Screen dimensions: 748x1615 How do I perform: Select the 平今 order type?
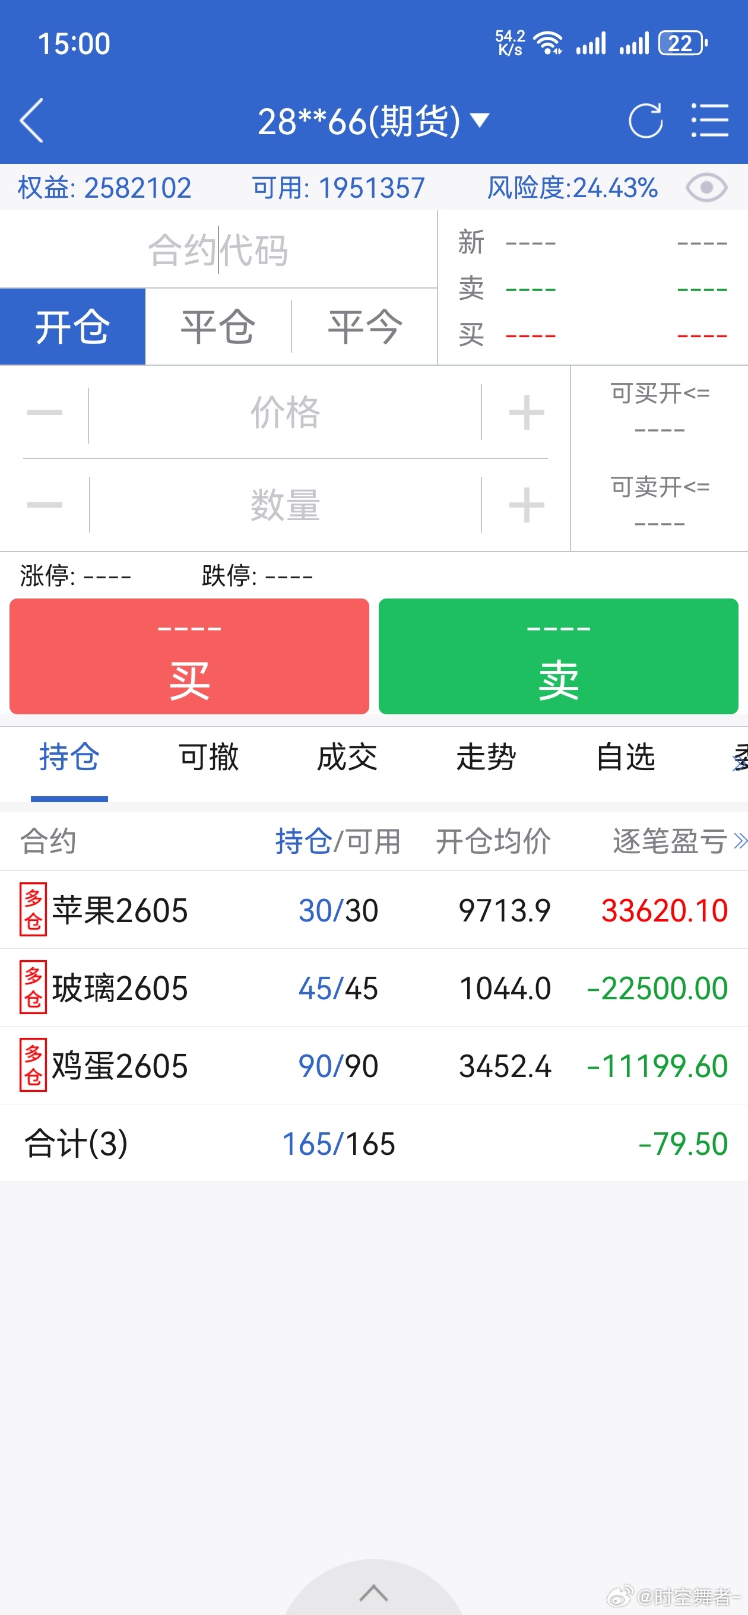coord(365,327)
